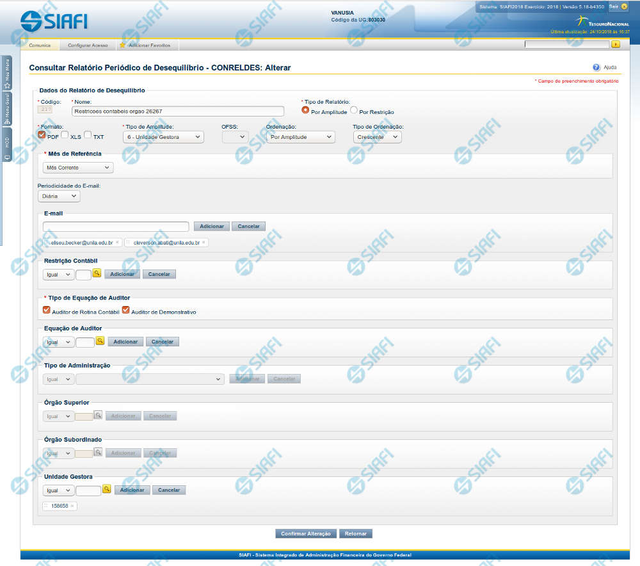
Task: Open Unidade Gestora lookup magnifier
Action: (x=106, y=489)
